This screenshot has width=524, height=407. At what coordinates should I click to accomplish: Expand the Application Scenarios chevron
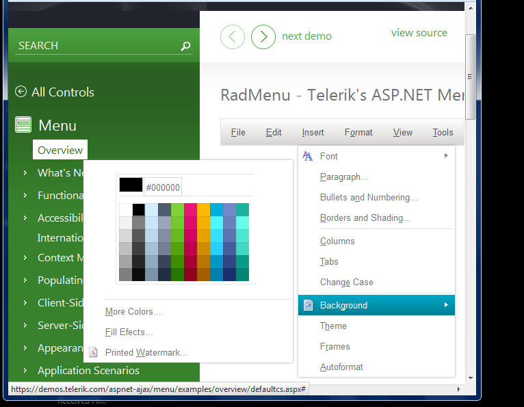(x=25, y=370)
